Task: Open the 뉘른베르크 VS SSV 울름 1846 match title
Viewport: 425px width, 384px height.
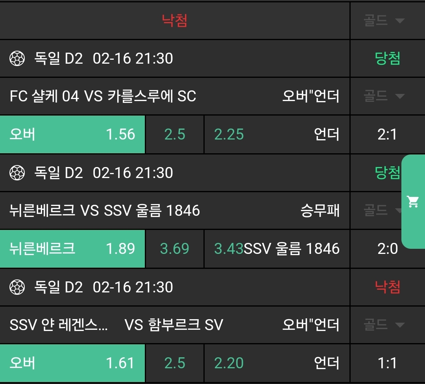Action: [x=105, y=211]
